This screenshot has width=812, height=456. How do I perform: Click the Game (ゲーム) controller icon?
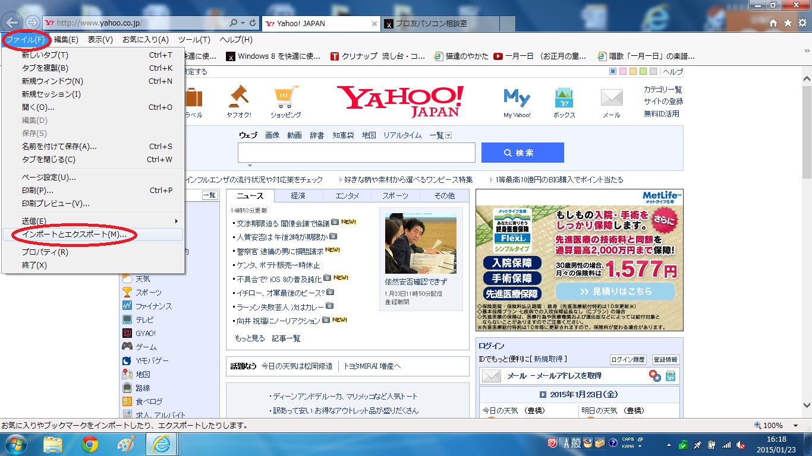pyautogui.click(x=127, y=347)
